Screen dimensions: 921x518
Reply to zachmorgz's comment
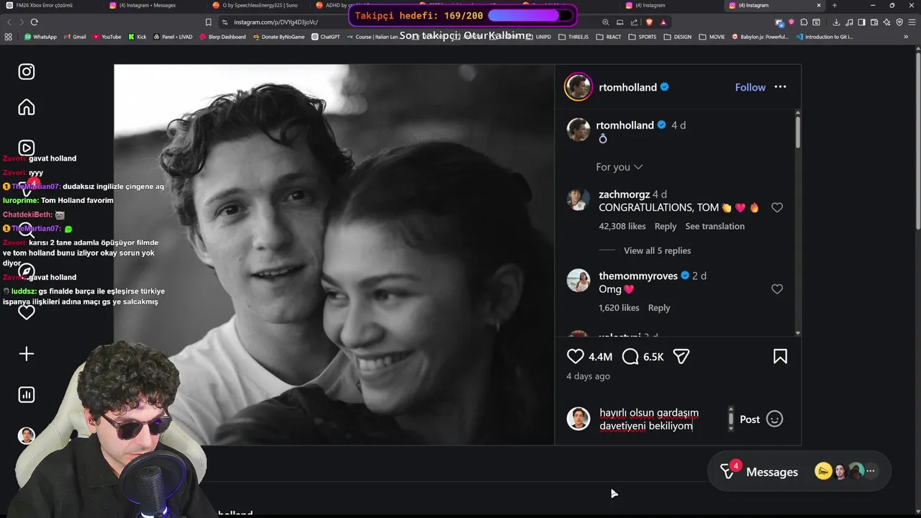coord(666,226)
